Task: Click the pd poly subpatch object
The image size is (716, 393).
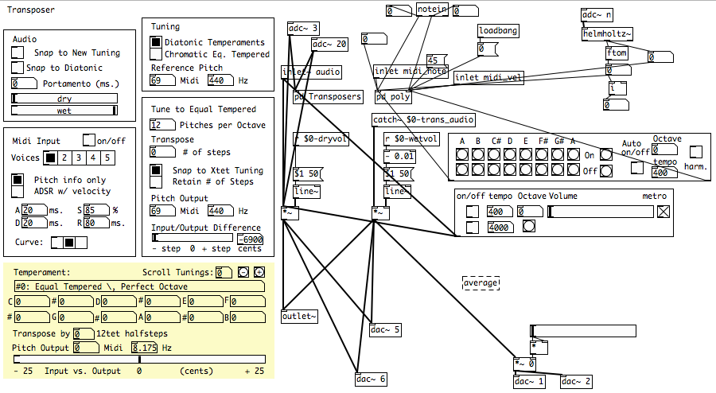Action: [393, 96]
